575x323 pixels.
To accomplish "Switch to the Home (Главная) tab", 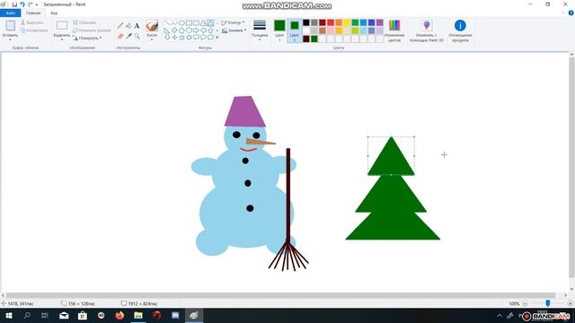I will pyautogui.click(x=33, y=13).
